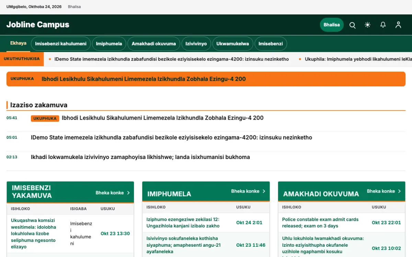Screen dimensions: 412x257
Task: Click the green Bhalisa button in header
Action: click(332, 25)
